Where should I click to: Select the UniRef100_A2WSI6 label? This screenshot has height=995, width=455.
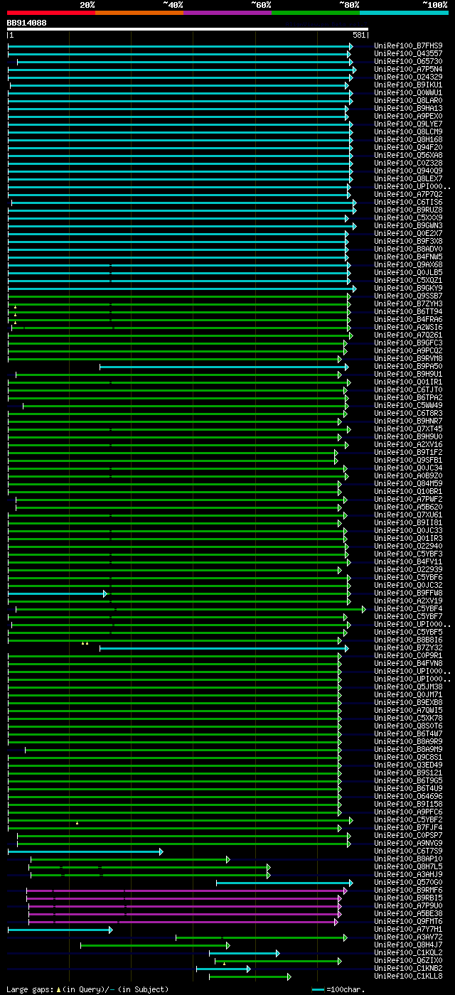[408, 327]
